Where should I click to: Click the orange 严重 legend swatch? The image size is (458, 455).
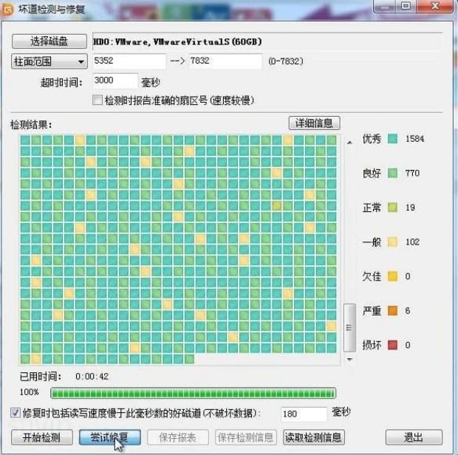coord(393,311)
